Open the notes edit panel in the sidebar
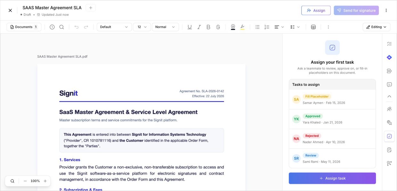Viewport: 397px width, 191px height. pos(389,150)
